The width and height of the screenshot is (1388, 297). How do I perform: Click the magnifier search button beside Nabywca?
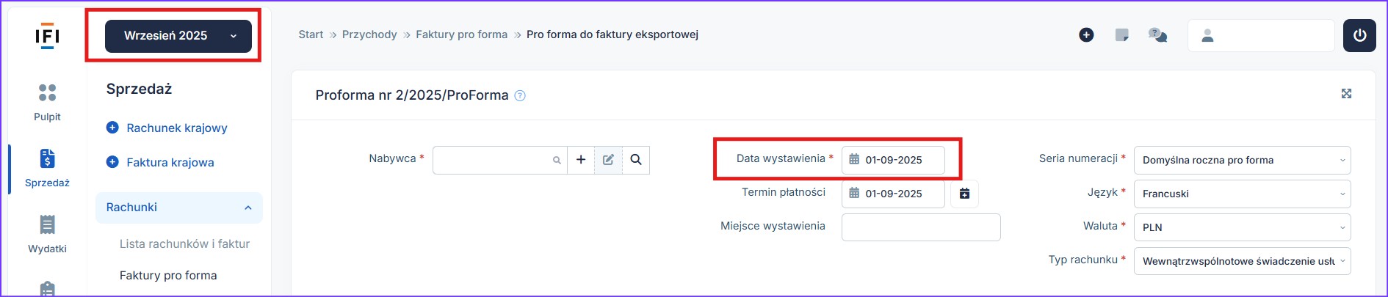(636, 160)
